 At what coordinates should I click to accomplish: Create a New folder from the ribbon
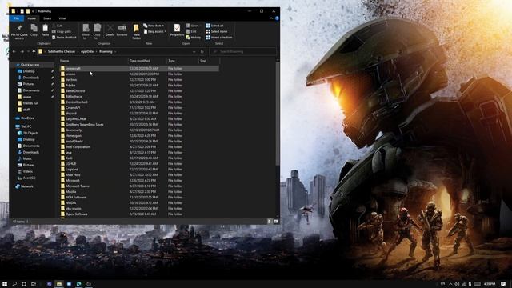(137, 32)
